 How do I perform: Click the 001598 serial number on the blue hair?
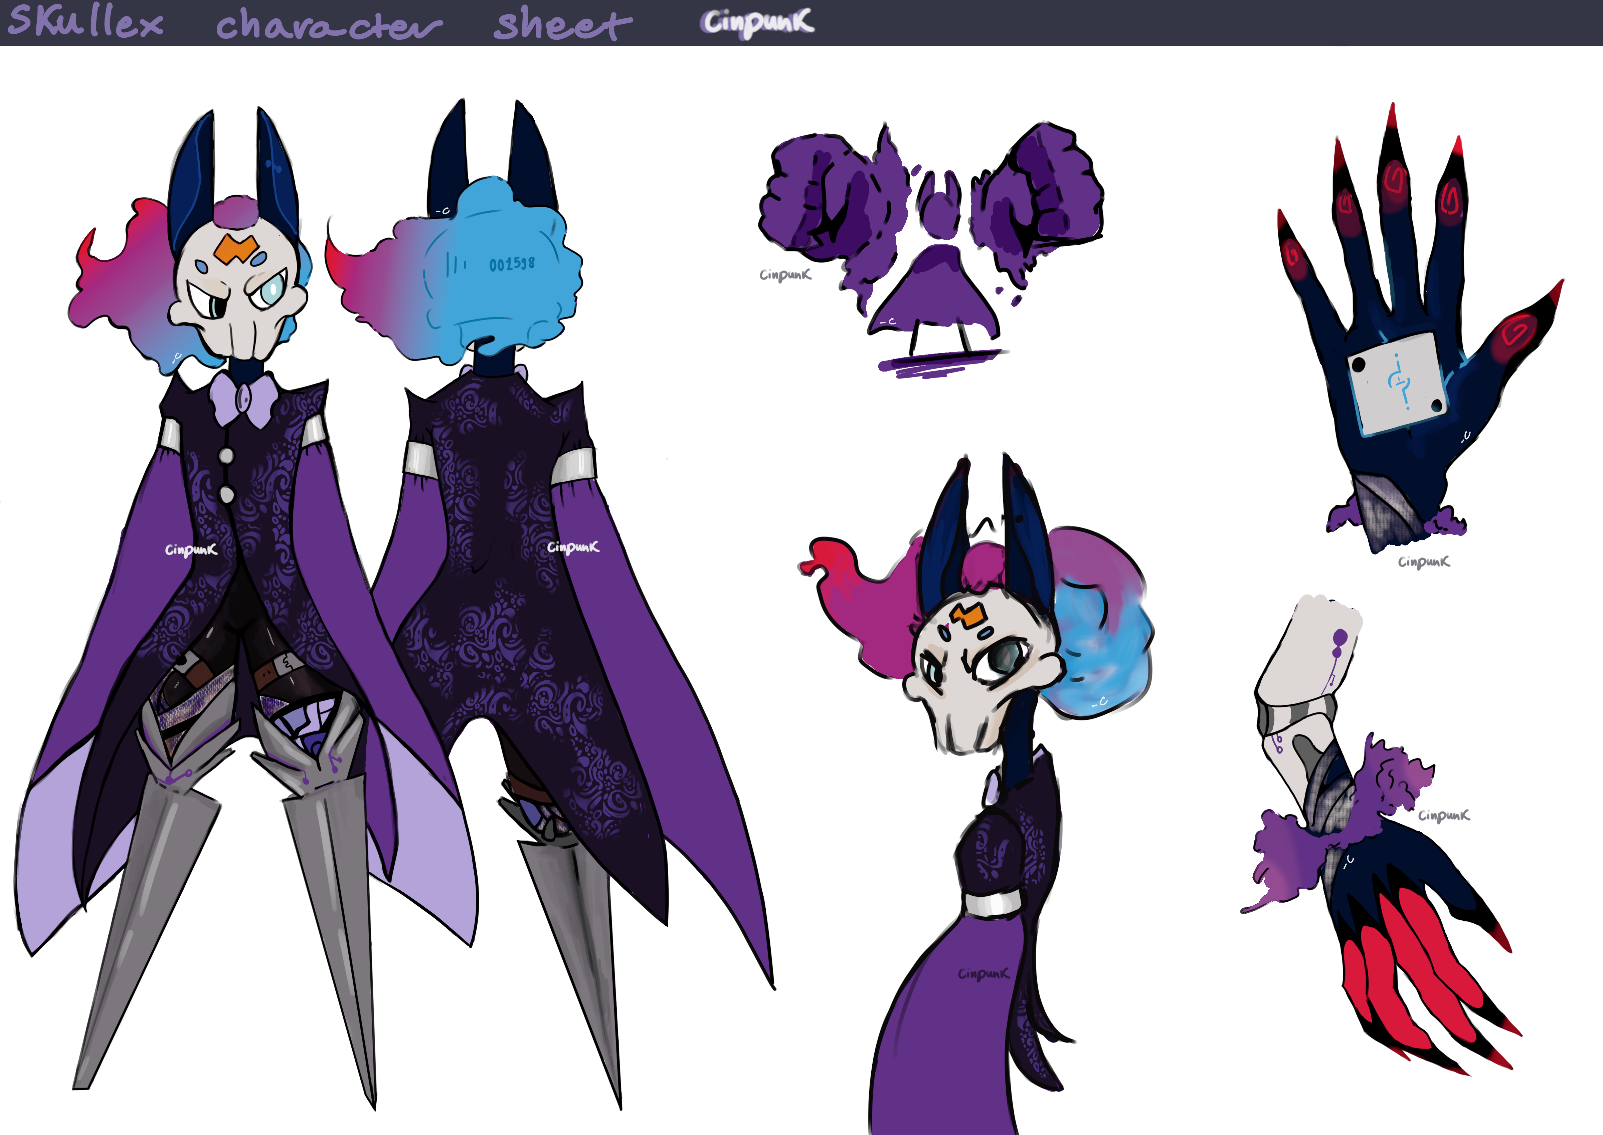[512, 263]
